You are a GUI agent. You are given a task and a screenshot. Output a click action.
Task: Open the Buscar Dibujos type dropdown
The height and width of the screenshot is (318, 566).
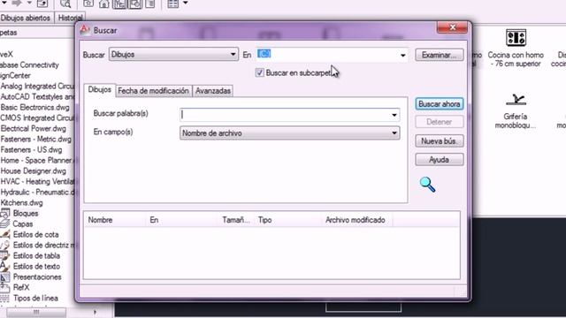click(173, 55)
